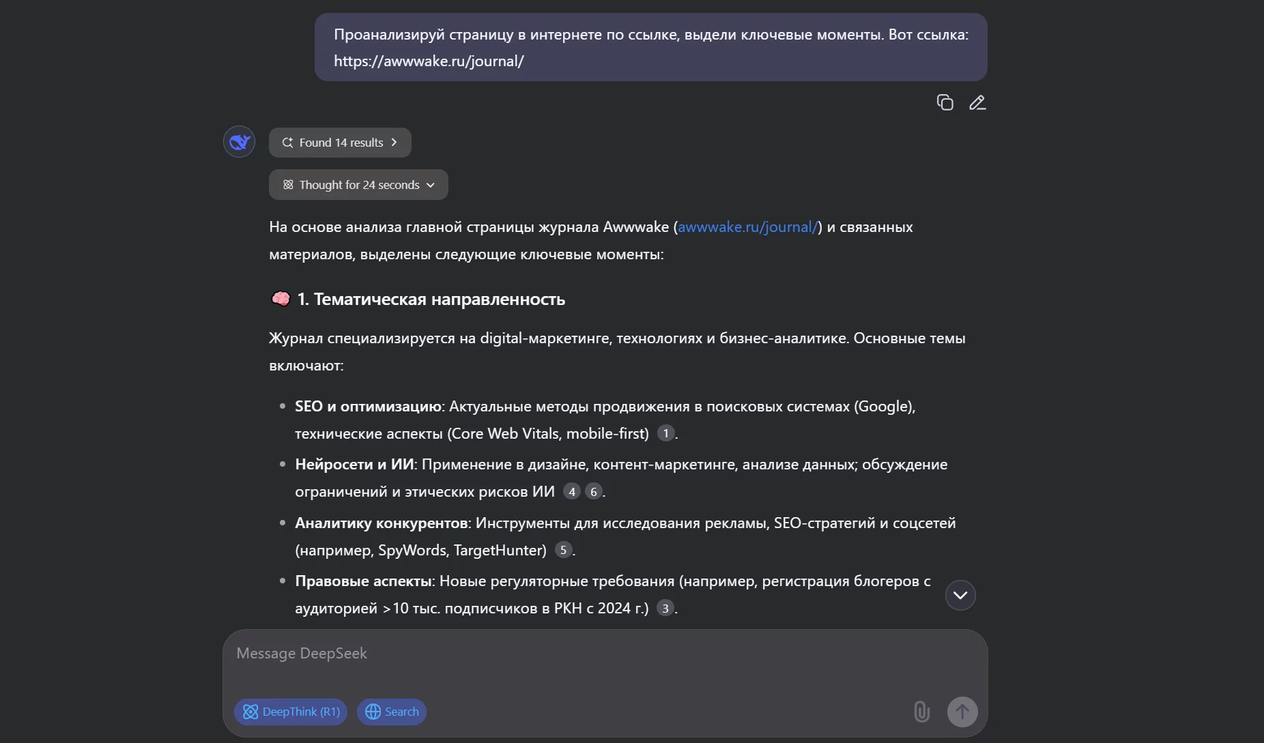
Task: Send message with the up-arrow button
Action: point(962,712)
